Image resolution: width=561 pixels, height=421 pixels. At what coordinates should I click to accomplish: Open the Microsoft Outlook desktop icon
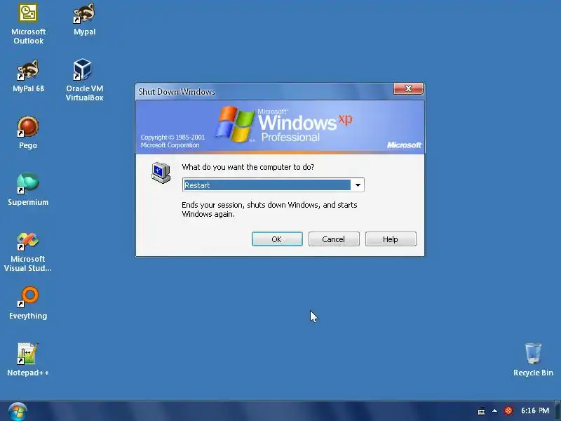pyautogui.click(x=28, y=24)
